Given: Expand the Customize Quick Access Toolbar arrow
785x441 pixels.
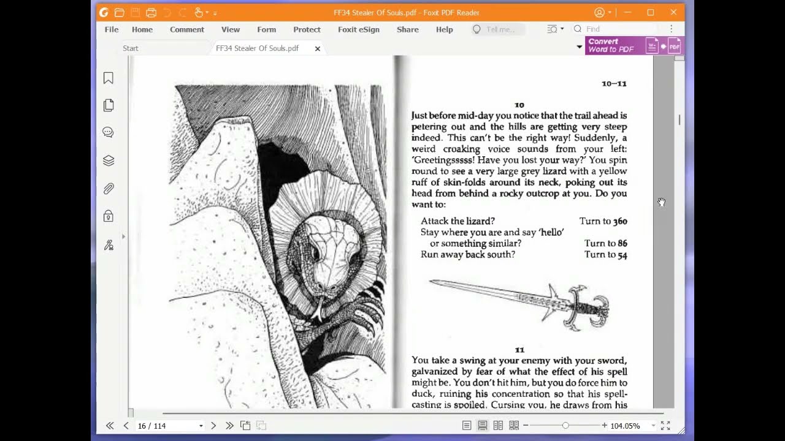Looking at the screenshot, I should click(x=215, y=13).
